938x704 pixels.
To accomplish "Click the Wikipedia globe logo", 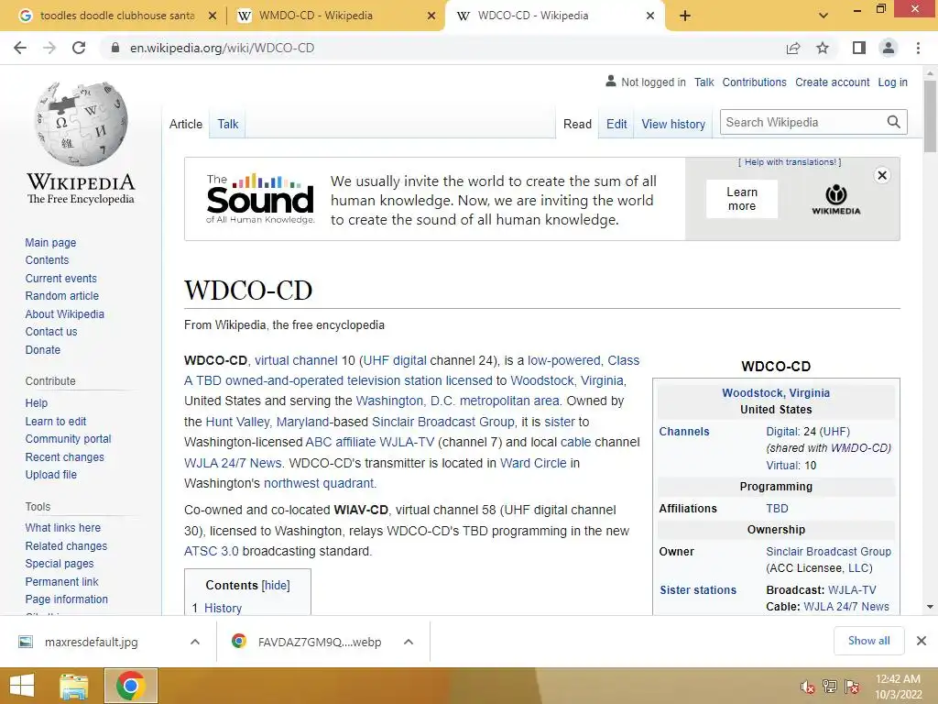I will click(x=82, y=124).
